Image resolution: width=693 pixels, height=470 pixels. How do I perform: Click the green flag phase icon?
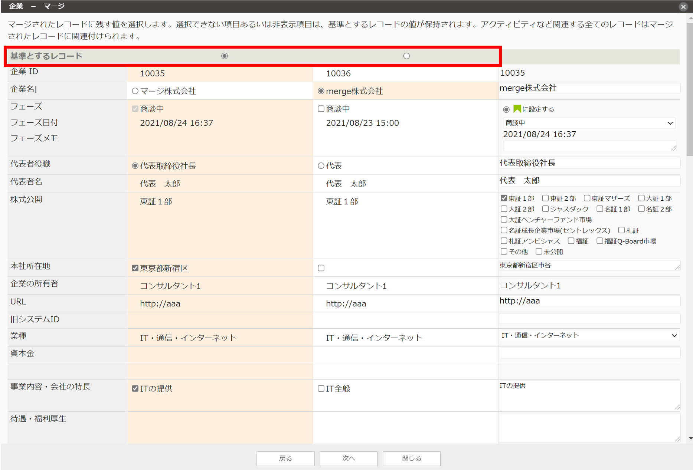tap(517, 109)
